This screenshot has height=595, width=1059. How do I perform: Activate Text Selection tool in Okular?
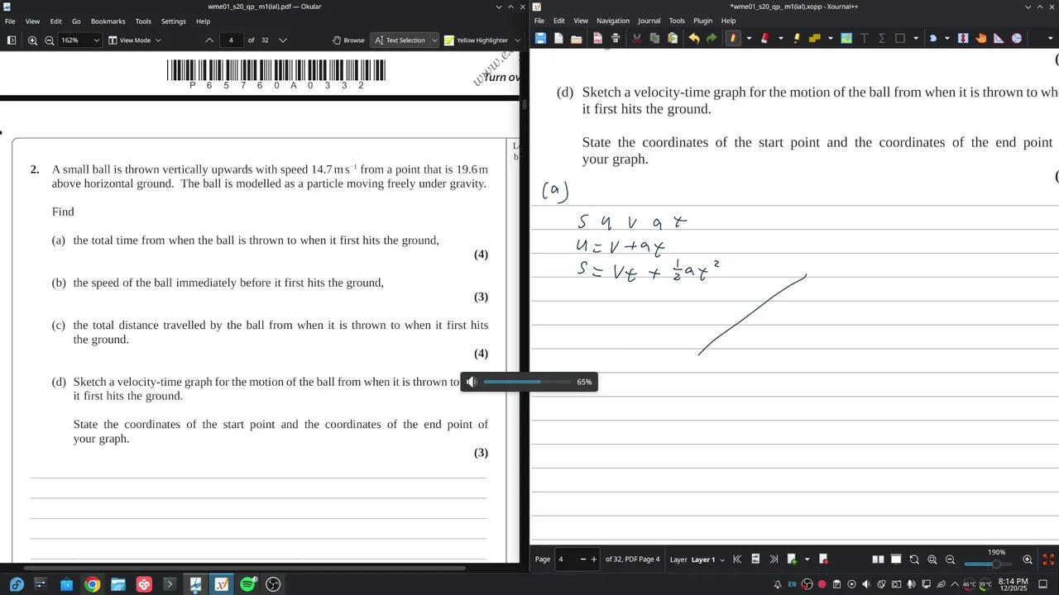(x=400, y=40)
